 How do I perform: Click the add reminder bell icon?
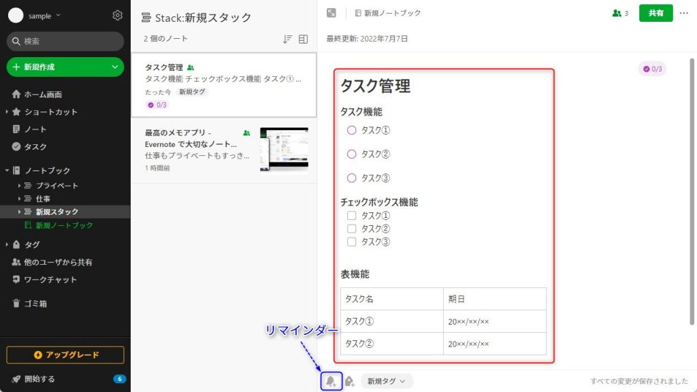pos(331,381)
